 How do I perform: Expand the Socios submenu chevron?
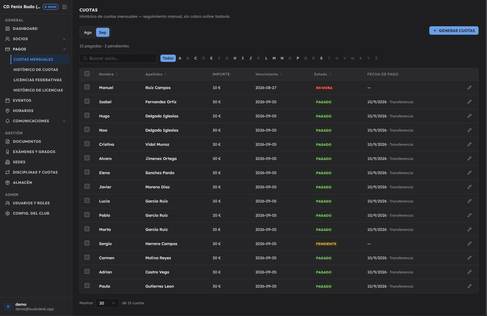pyautogui.click(x=64, y=39)
